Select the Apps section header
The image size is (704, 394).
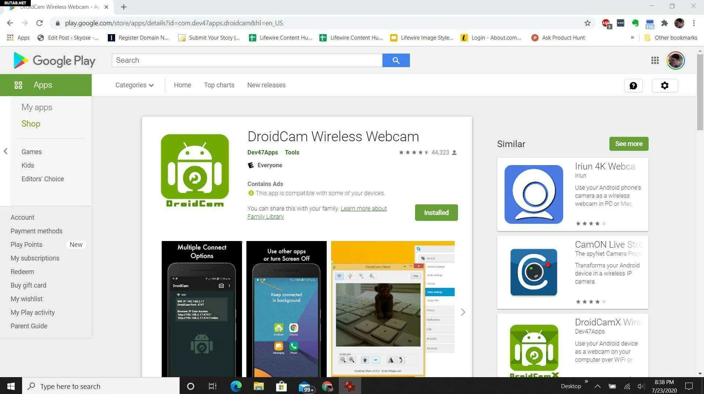[46, 85]
